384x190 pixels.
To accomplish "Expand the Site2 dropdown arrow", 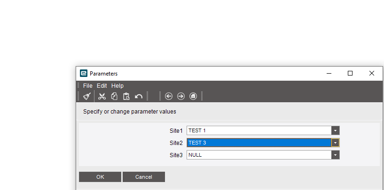I will pos(335,143).
